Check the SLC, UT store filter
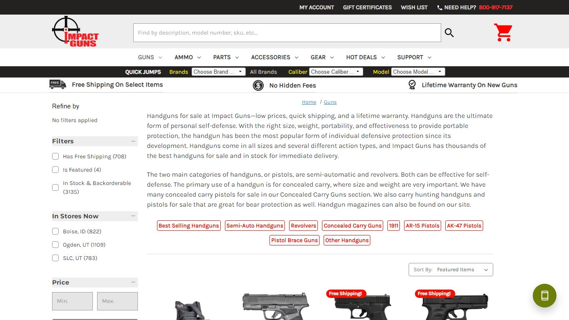This screenshot has width=569, height=320. (55, 258)
